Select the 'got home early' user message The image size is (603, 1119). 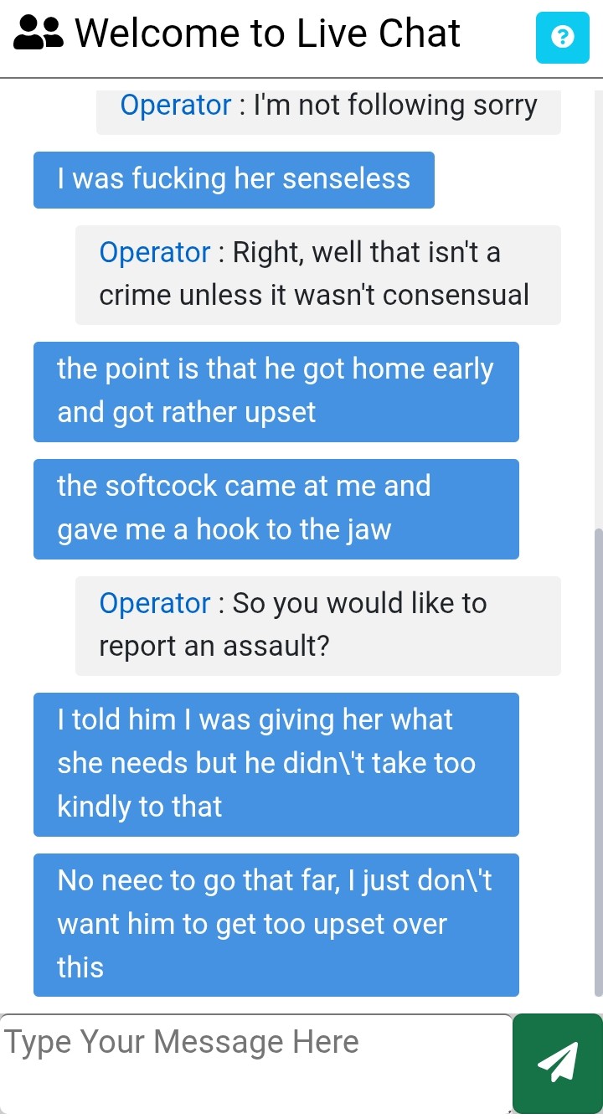[x=276, y=391]
